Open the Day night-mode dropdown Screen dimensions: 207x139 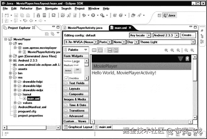pos(136,42)
